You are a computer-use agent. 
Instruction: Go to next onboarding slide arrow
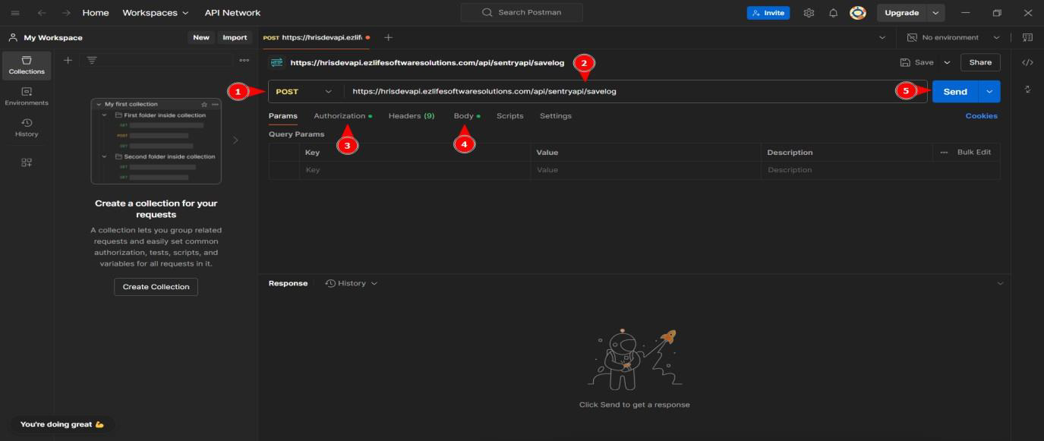point(235,140)
